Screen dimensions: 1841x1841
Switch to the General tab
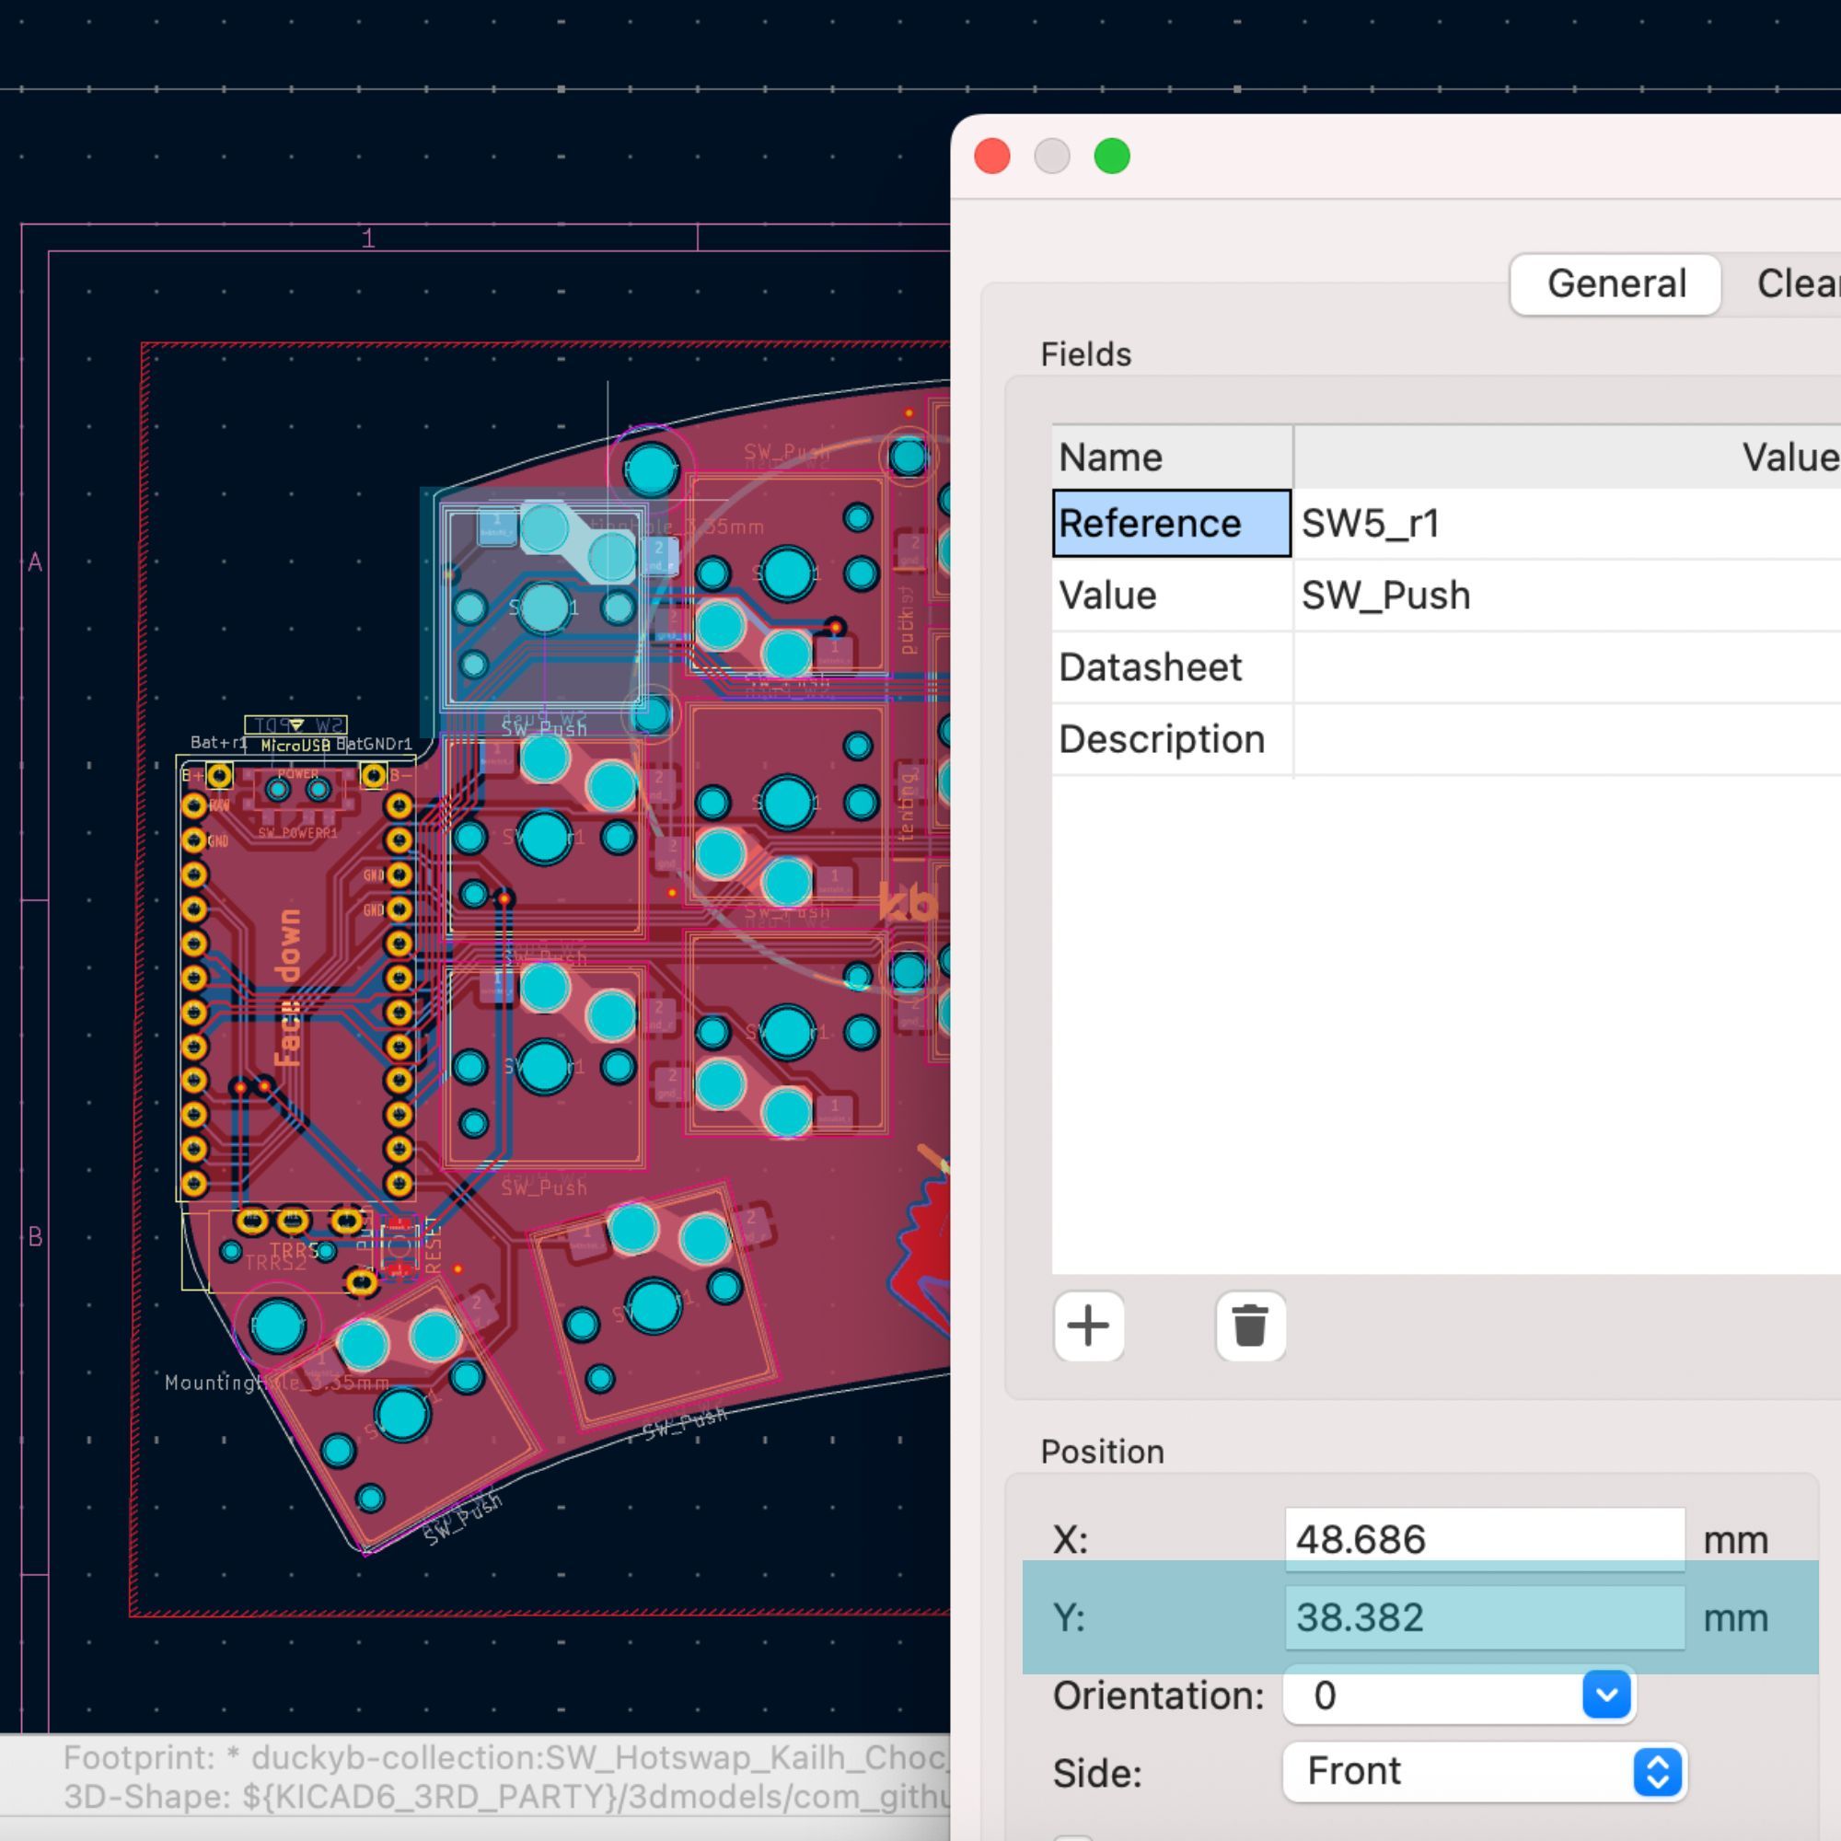[x=1616, y=284]
